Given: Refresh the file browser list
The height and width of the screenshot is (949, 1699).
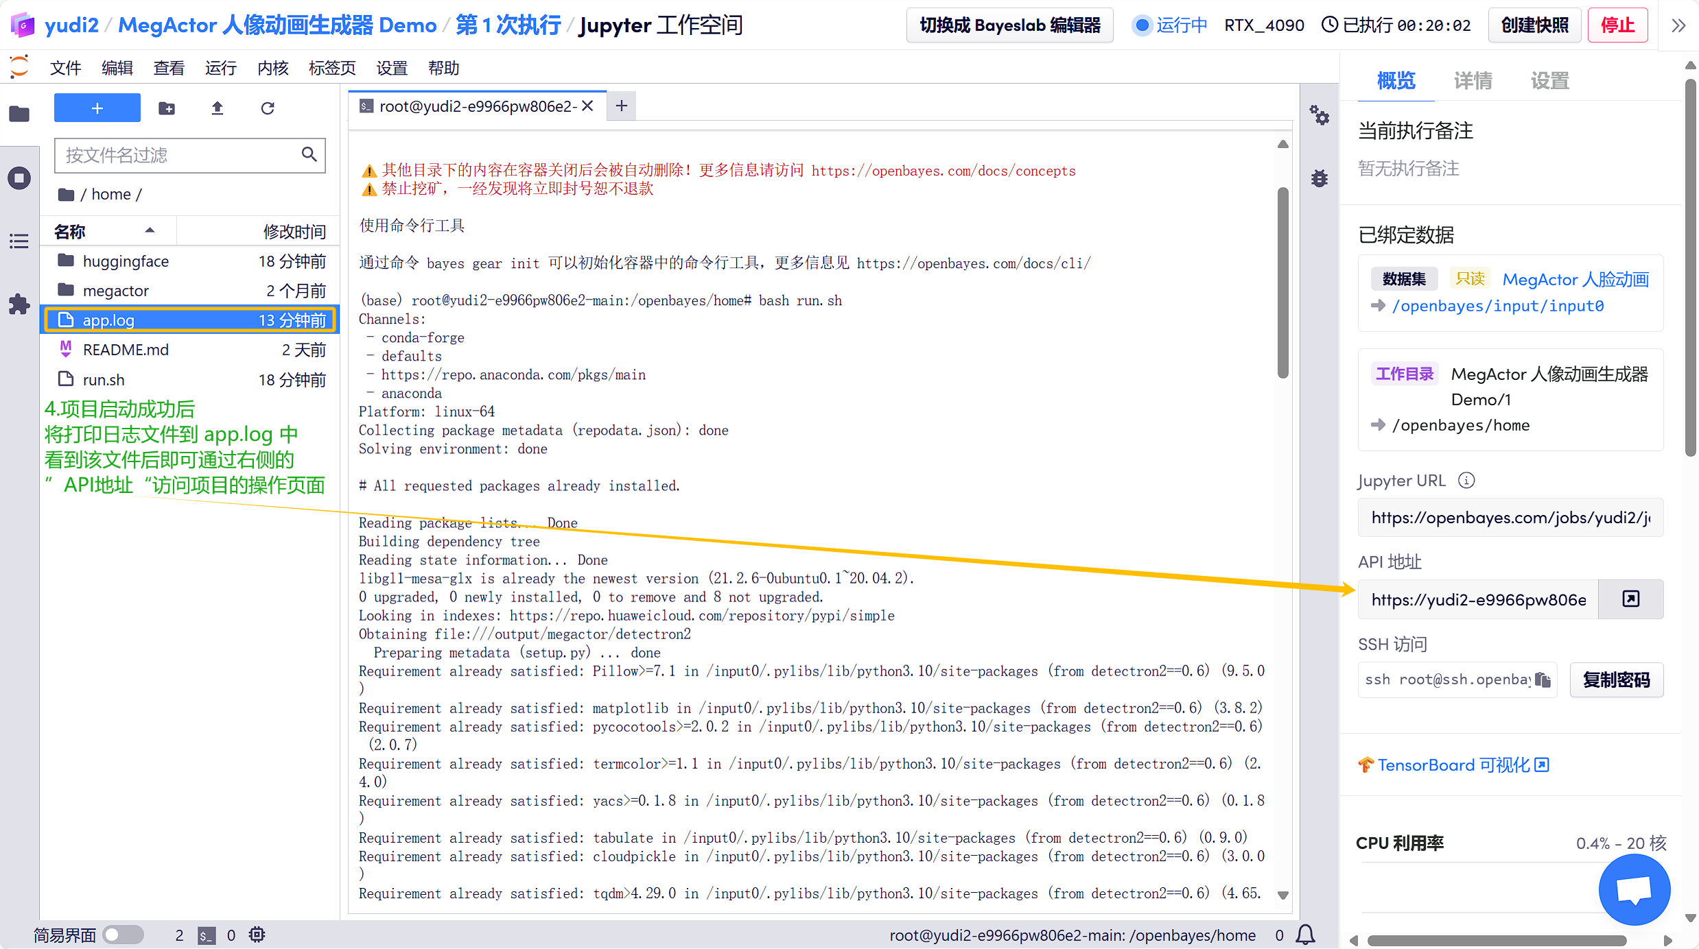Looking at the screenshot, I should point(268,108).
